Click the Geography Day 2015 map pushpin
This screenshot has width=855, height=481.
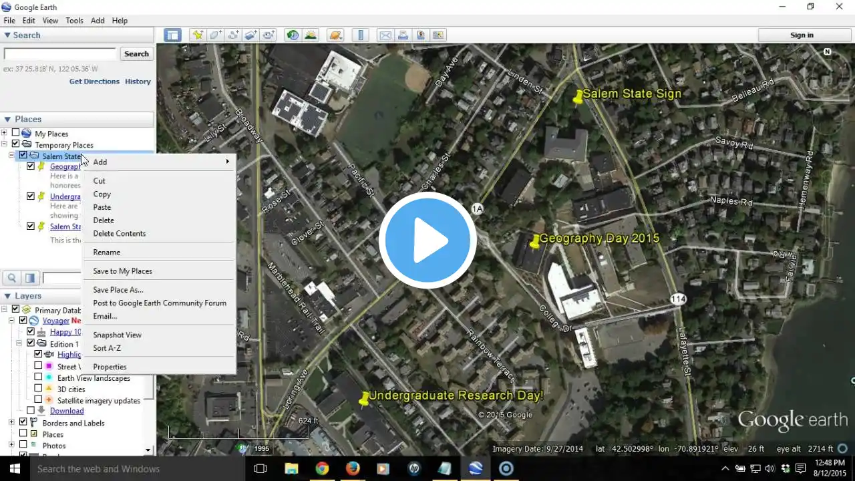point(534,242)
